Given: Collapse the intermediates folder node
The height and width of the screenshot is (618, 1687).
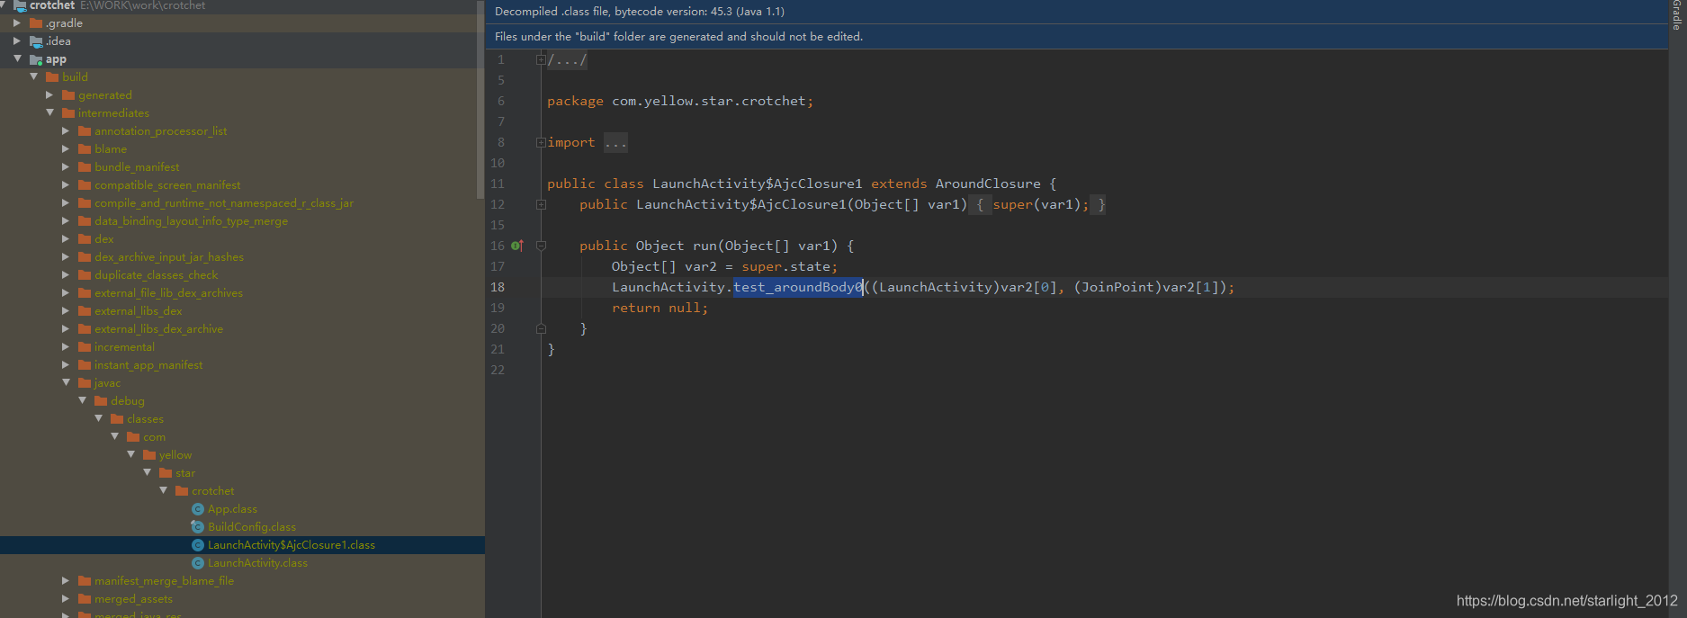Looking at the screenshot, I should point(49,112).
